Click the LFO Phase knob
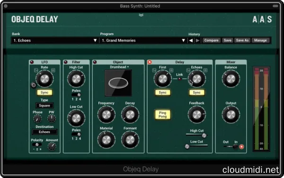This screenshot has width=284, height=178. [37, 119]
